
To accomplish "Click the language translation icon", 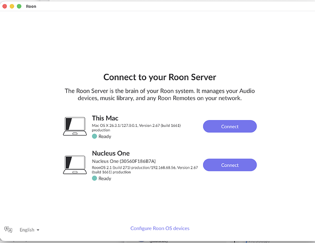I will (8, 229).
